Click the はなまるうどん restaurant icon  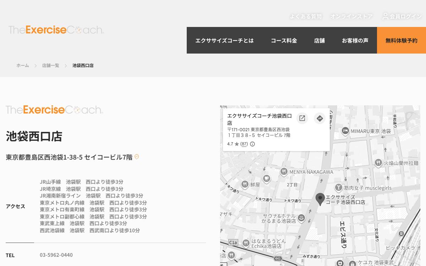click(246, 243)
